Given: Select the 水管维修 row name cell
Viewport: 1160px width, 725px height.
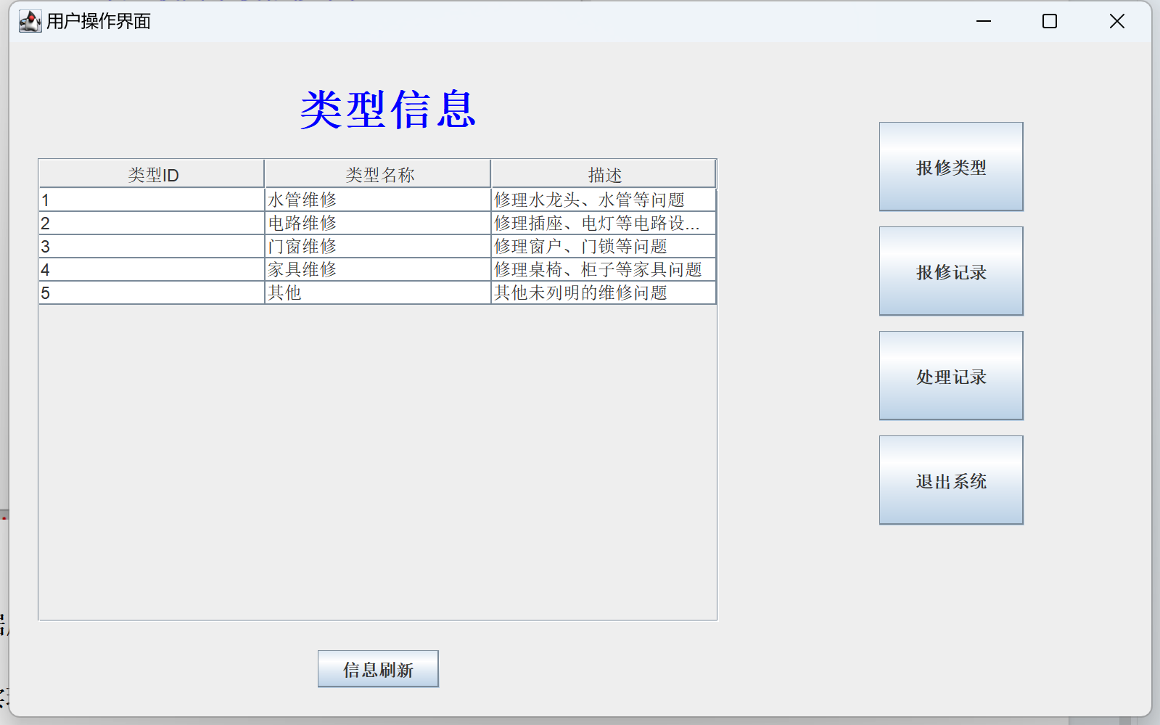Looking at the screenshot, I should (x=377, y=200).
